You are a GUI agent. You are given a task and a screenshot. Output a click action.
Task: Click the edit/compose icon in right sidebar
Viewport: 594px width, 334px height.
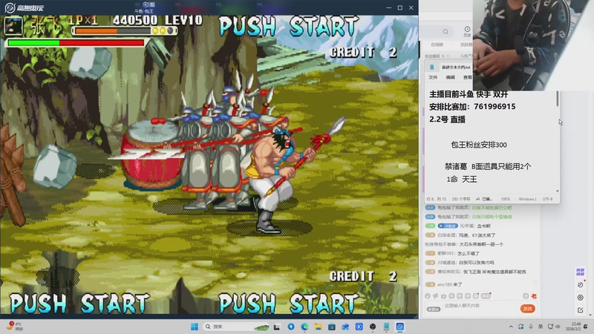pyautogui.click(x=581, y=310)
